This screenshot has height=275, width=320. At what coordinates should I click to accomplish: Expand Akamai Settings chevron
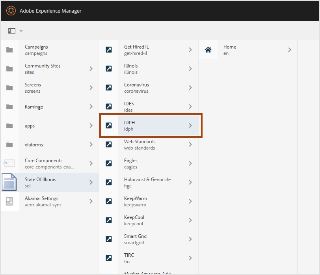pos(91,201)
